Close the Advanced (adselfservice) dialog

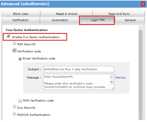click(x=143, y=4)
